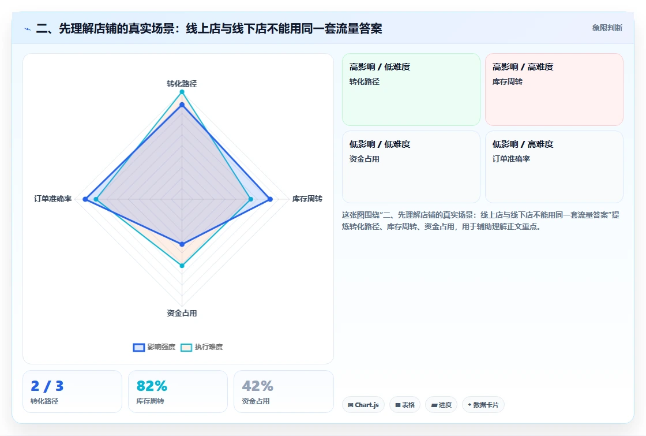Select the 进度 tag chip
This screenshot has width=646, height=436.
(441, 405)
